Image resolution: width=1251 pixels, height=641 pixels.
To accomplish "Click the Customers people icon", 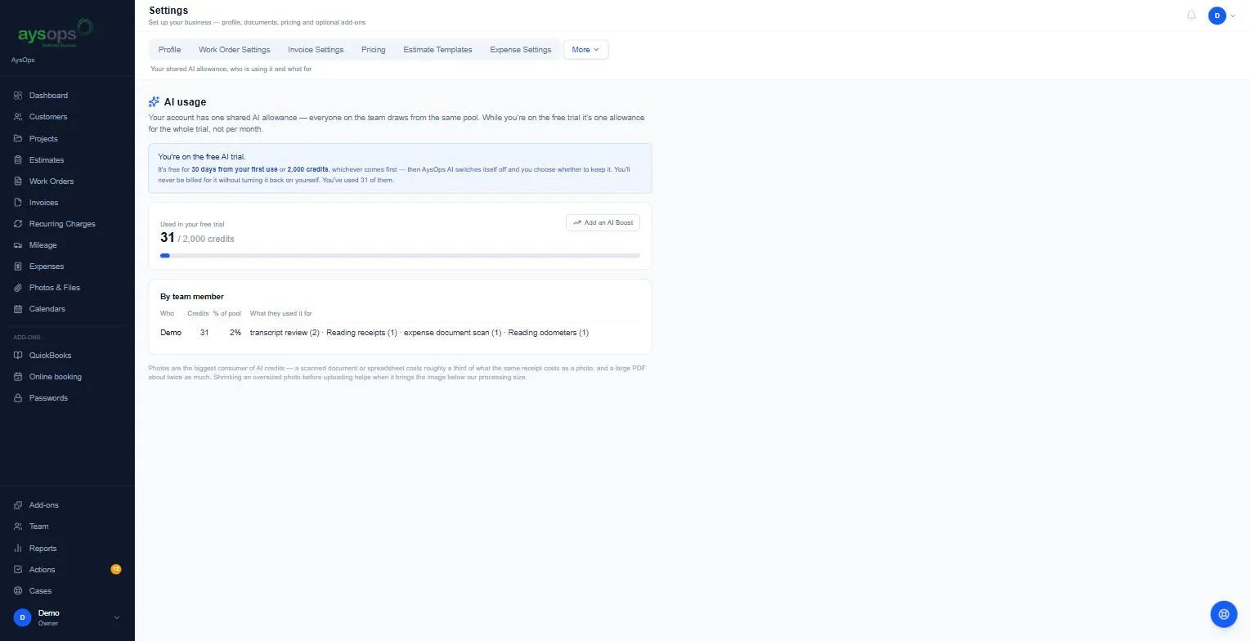I will point(18,117).
